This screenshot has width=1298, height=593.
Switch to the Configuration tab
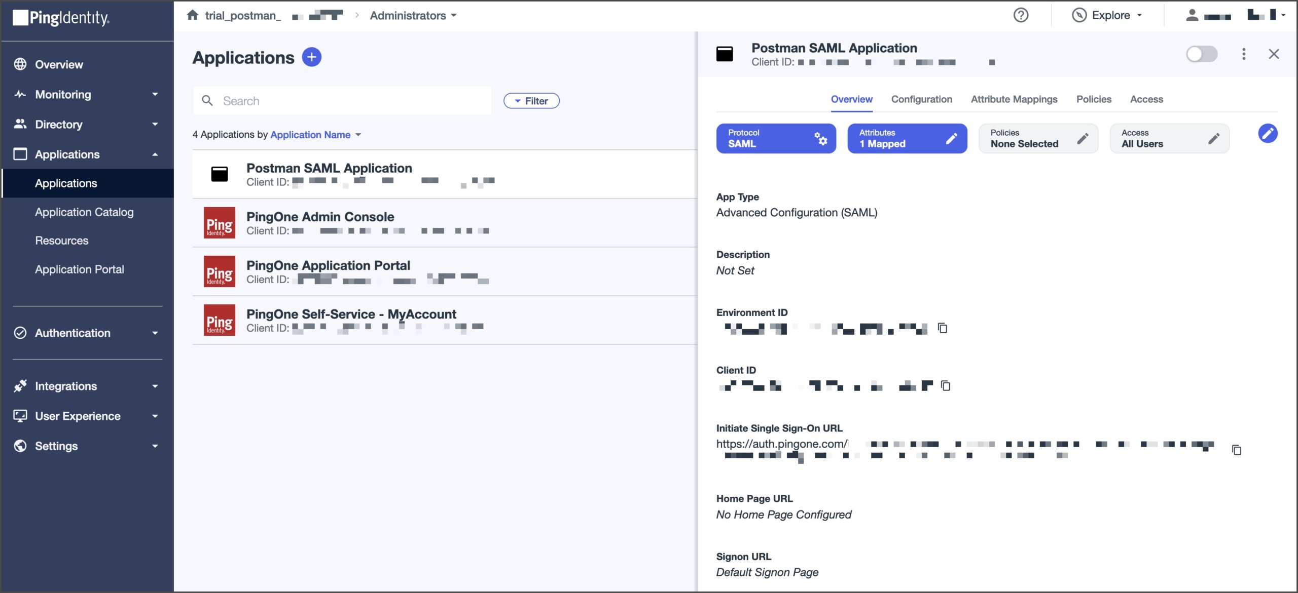click(922, 99)
